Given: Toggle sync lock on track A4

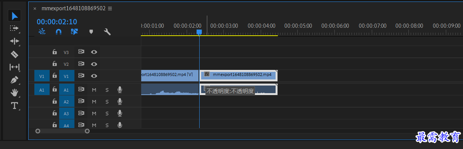Looking at the screenshot, I should [81, 125].
